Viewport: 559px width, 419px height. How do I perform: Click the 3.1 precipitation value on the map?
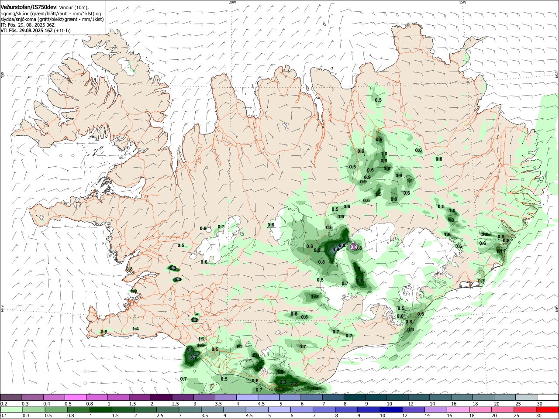click(190, 350)
